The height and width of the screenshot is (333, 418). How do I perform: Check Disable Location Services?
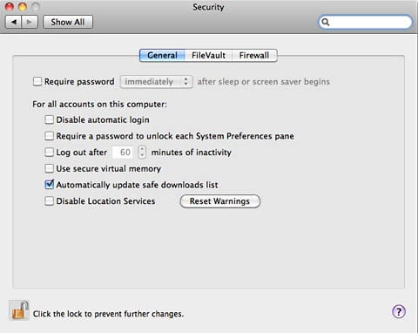pos(50,200)
